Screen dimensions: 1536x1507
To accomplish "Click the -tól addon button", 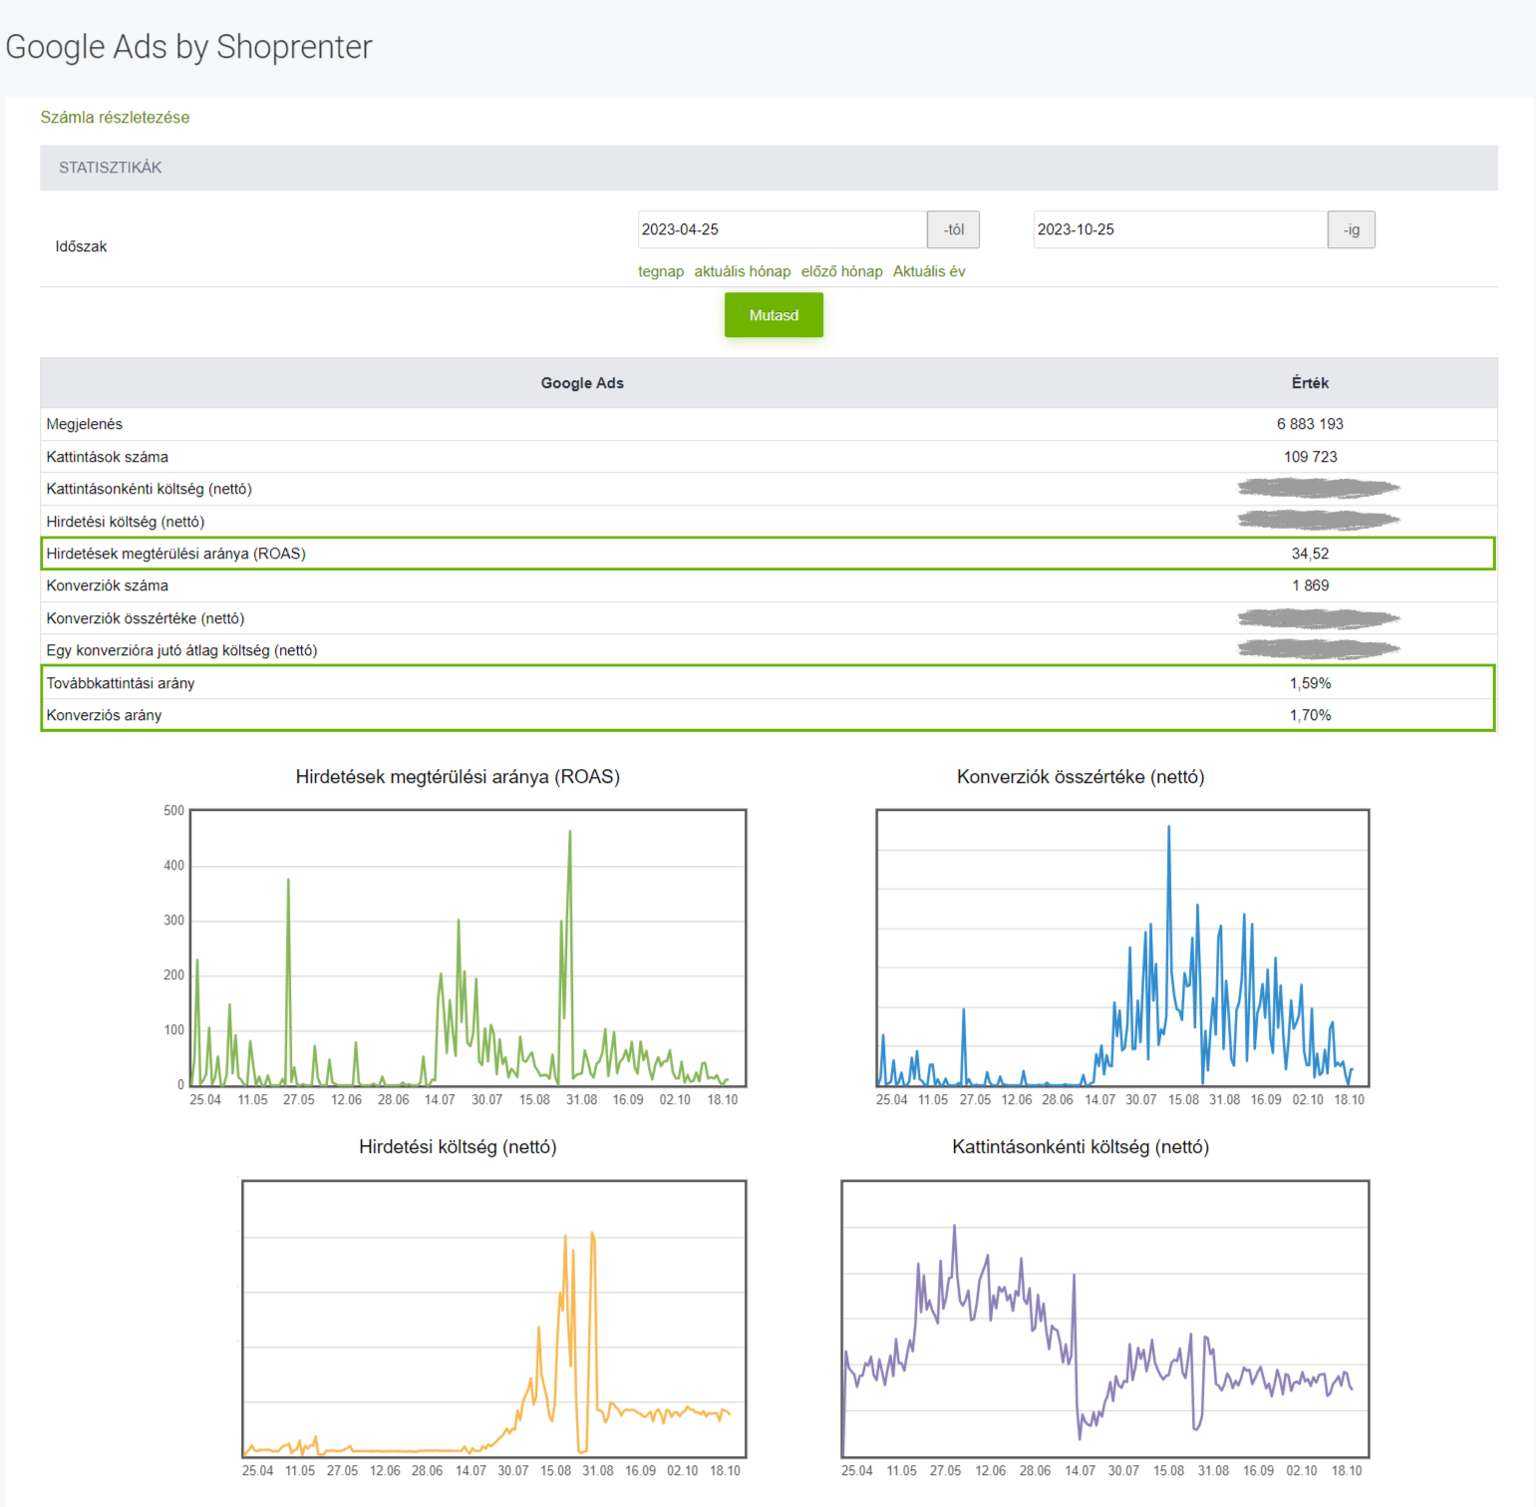I will (x=954, y=229).
